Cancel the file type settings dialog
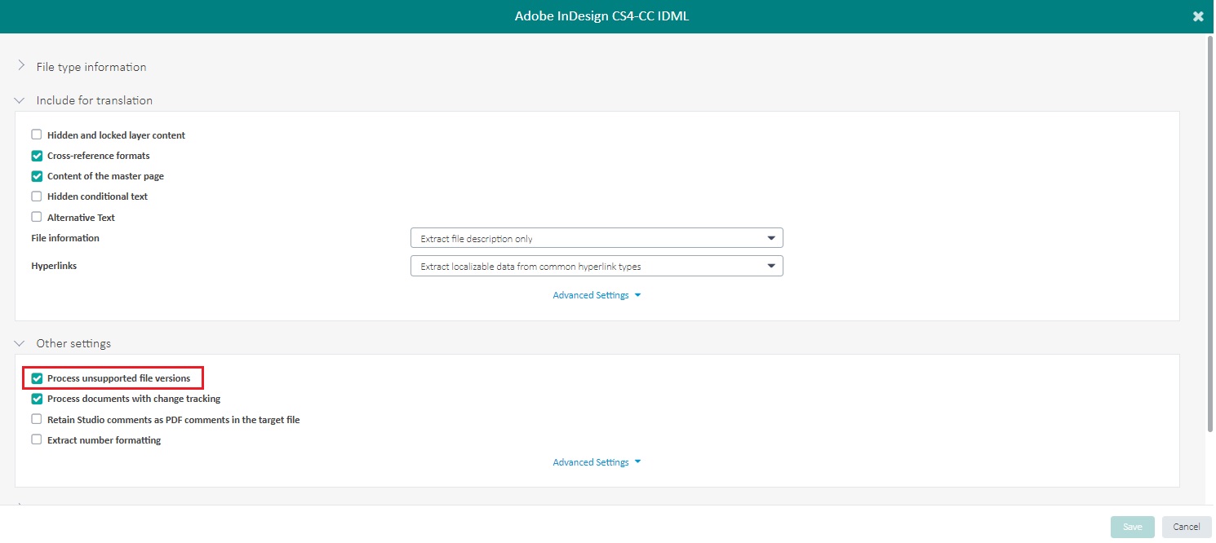 tap(1187, 527)
